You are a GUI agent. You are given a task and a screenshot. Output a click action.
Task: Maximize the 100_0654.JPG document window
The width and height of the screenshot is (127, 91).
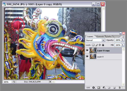98,4
